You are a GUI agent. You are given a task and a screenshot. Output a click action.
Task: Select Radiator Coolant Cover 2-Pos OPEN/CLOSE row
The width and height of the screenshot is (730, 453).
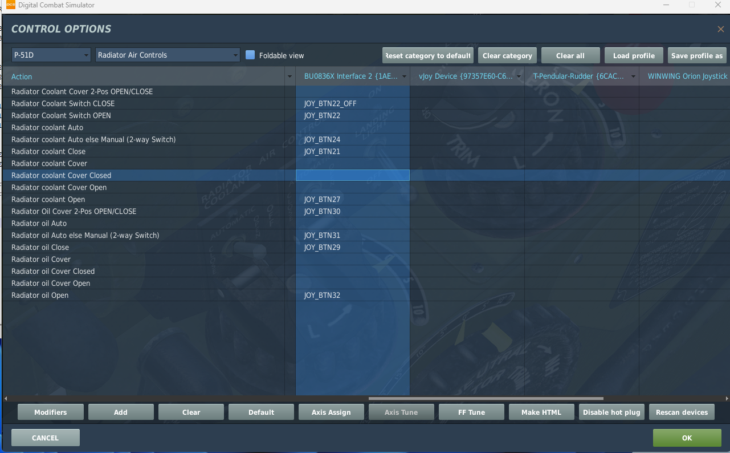[x=366, y=91]
